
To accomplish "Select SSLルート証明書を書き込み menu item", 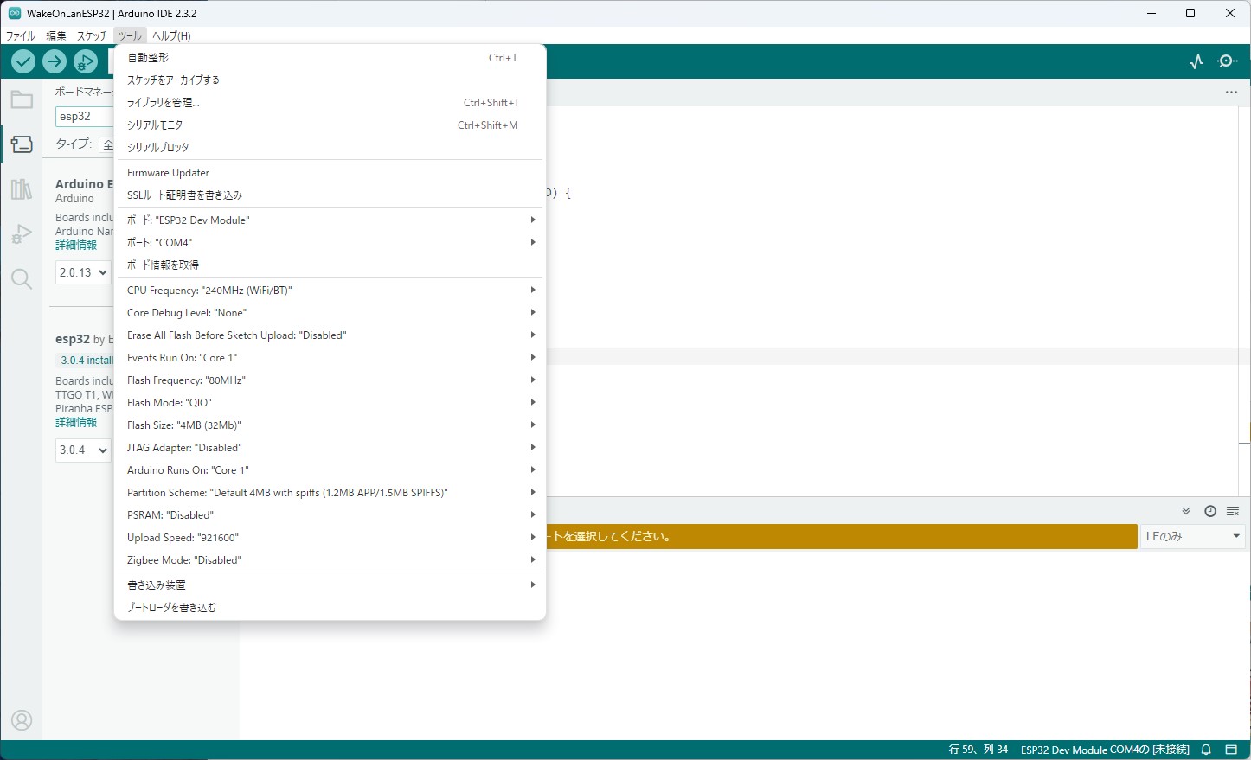I will (x=330, y=195).
